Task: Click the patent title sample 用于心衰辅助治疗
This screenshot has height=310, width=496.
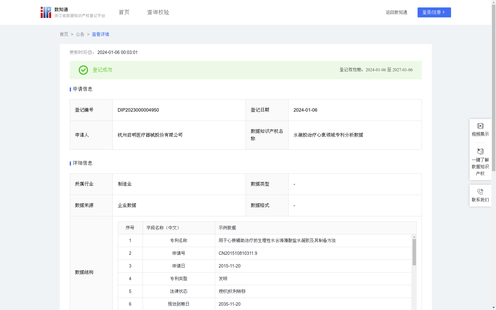Action: 277,241
